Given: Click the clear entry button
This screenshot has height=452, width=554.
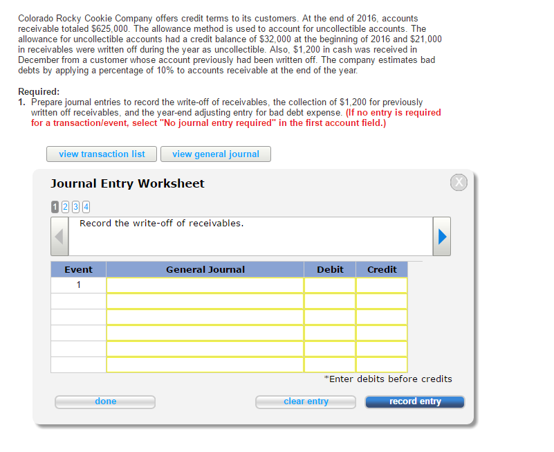Looking at the screenshot, I should (x=306, y=401).
